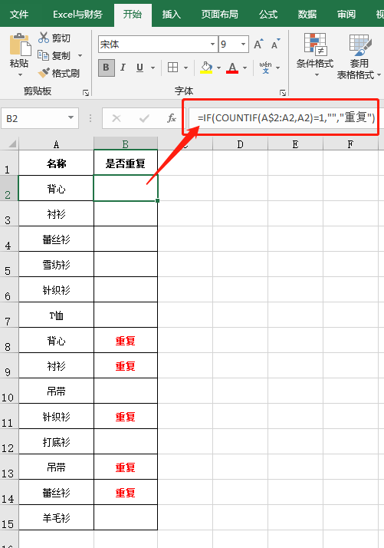Toggle Italic formatting

click(123, 68)
